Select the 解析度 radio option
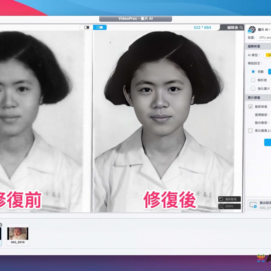Image resolution: width=271 pixels, height=271 pixels. click(253, 80)
